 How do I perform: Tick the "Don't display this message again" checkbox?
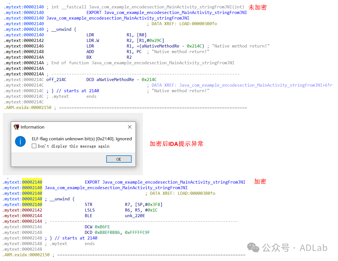coord(34,146)
